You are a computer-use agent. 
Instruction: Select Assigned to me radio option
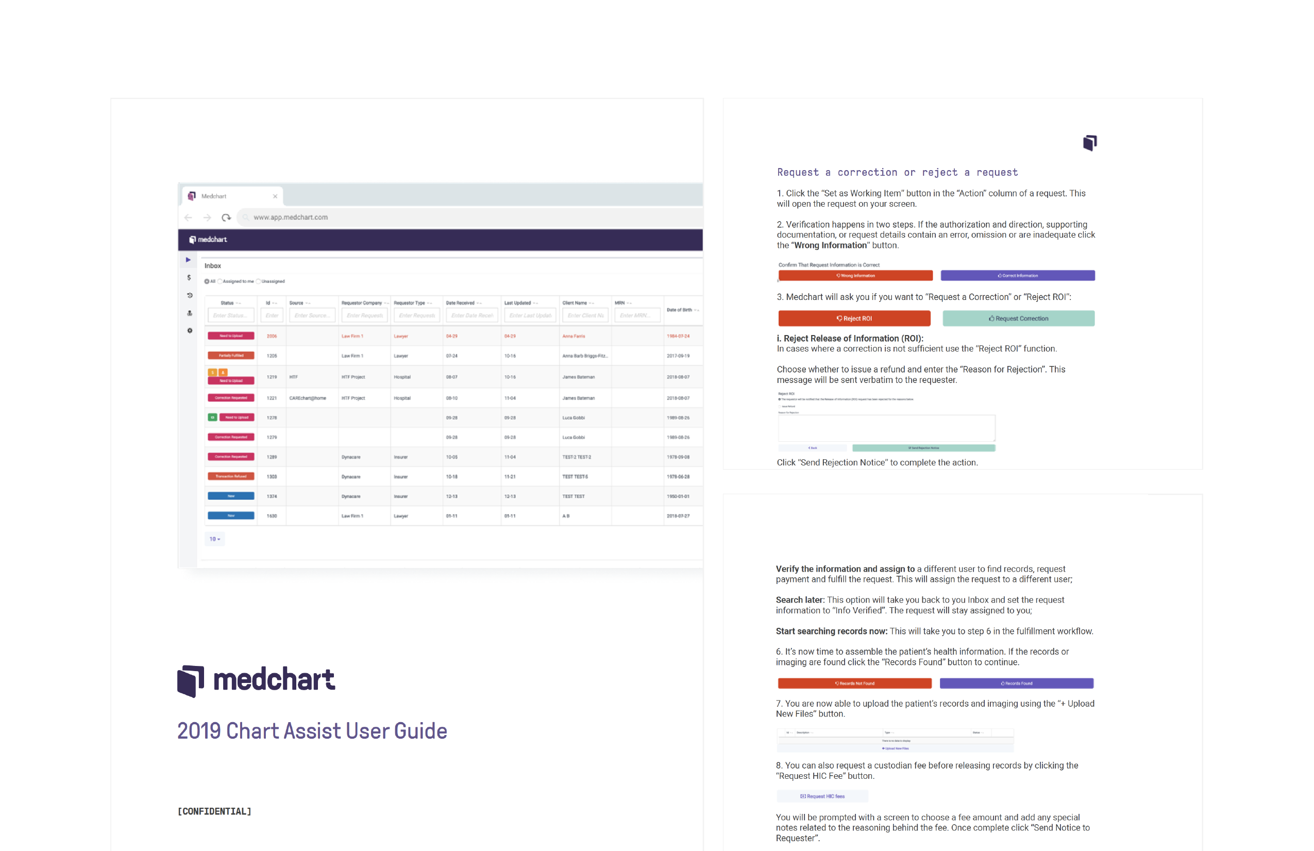[220, 281]
